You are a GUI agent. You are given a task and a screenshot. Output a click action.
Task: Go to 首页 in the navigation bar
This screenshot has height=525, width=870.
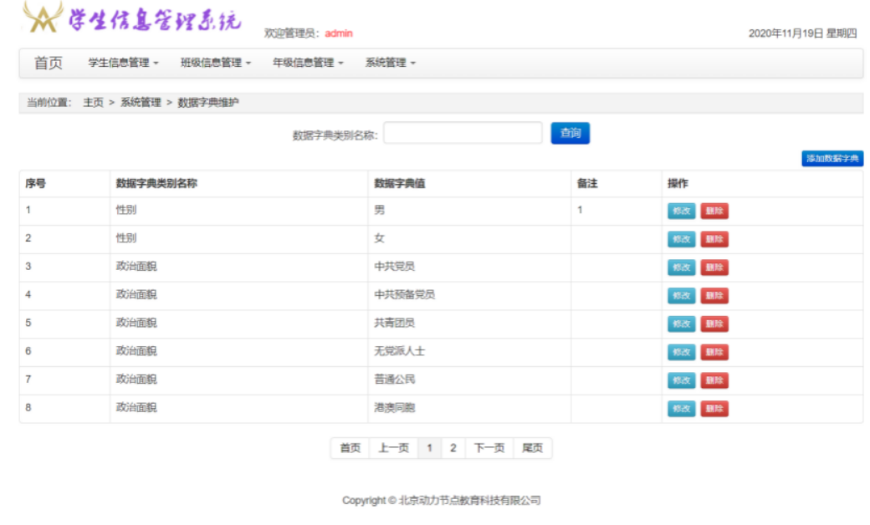pyautogui.click(x=48, y=63)
